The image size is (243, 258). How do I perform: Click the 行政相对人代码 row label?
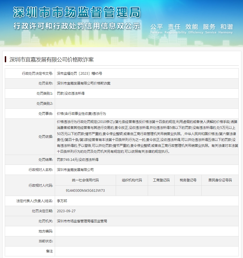click(41, 186)
